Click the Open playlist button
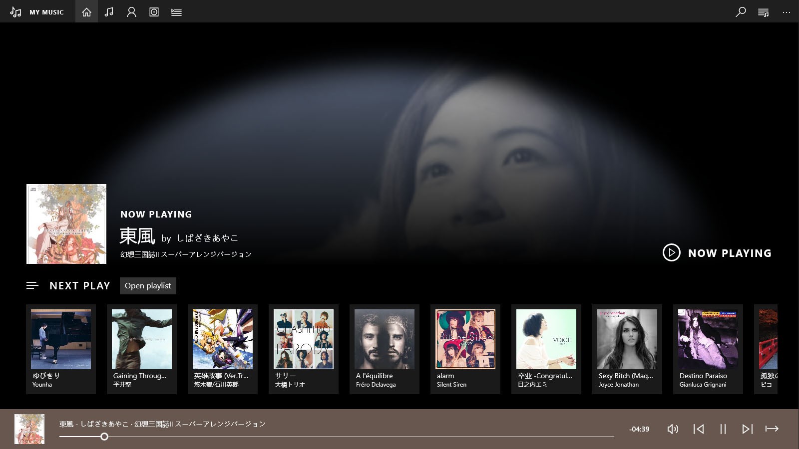 148,286
